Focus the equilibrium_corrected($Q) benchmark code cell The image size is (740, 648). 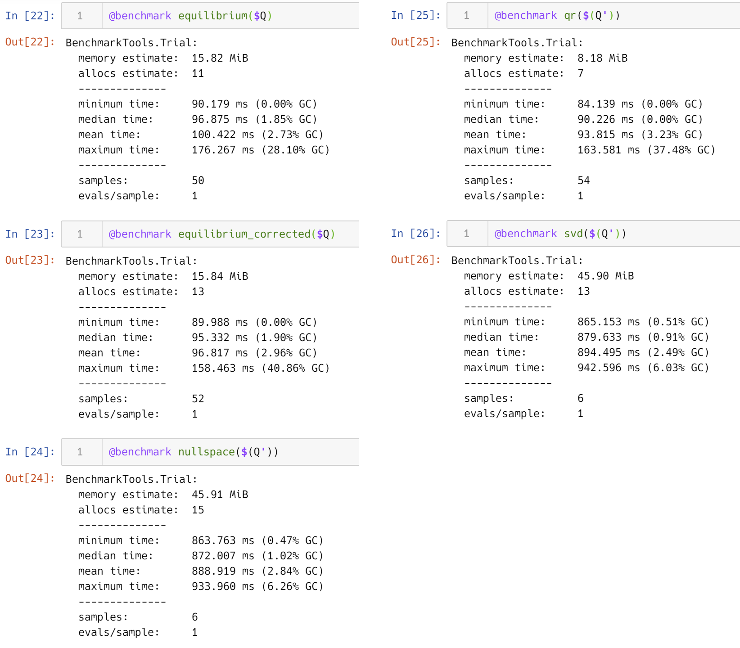click(x=210, y=234)
